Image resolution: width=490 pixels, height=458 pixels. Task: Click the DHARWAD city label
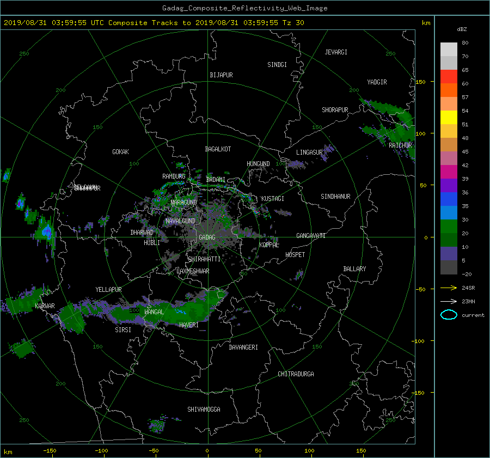[142, 233]
